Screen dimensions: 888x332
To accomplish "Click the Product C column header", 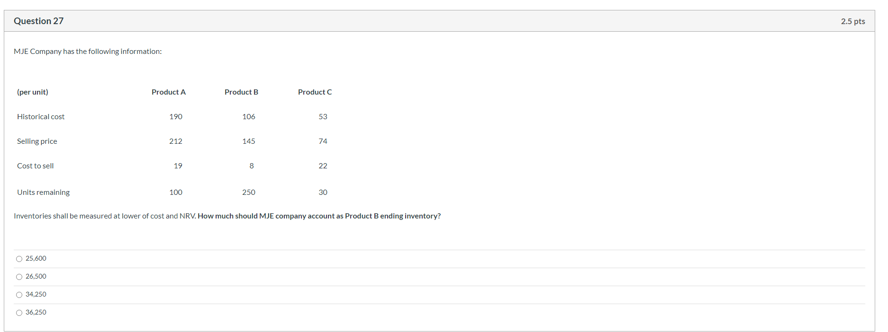I will (x=315, y=92).
